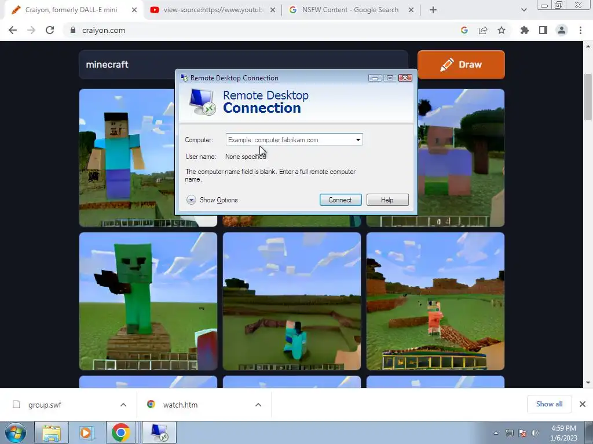Open the green creeper image

(148, 301)
